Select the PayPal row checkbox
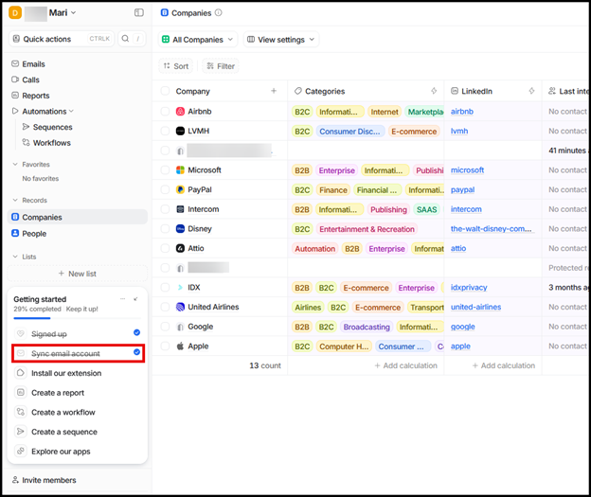The width and height of the screenshot is (591, 497). point(166,190)
